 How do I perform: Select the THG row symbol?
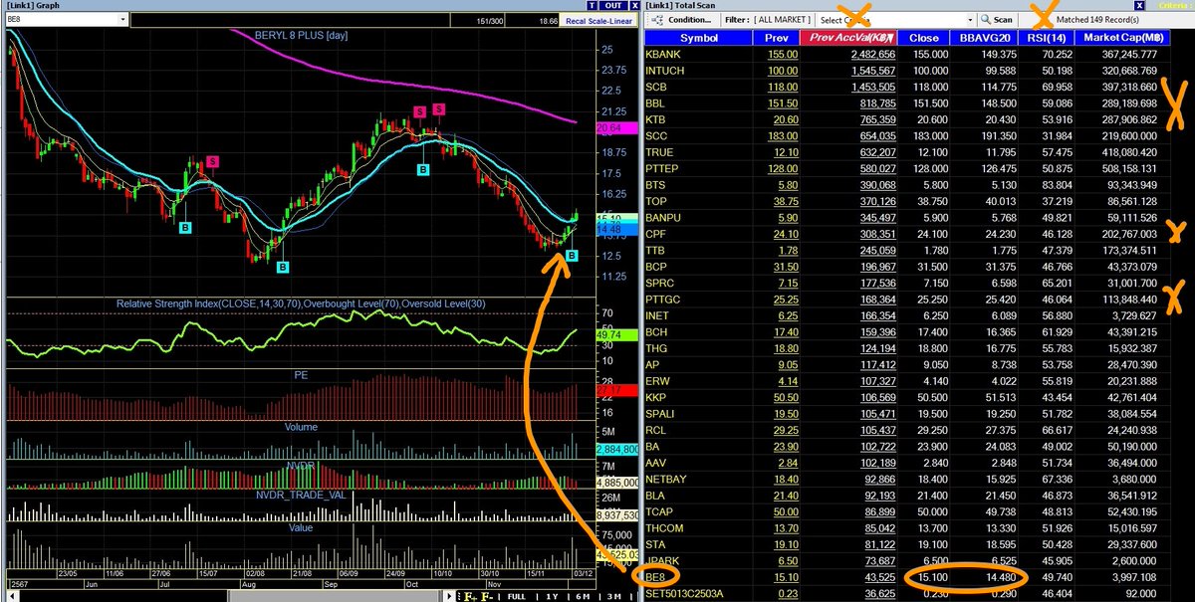pyautogui.click(x=658, y=348)
